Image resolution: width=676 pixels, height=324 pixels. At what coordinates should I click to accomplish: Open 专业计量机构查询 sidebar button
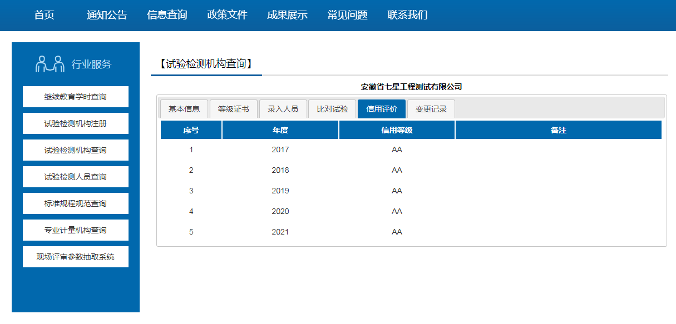tap(76, 230)
